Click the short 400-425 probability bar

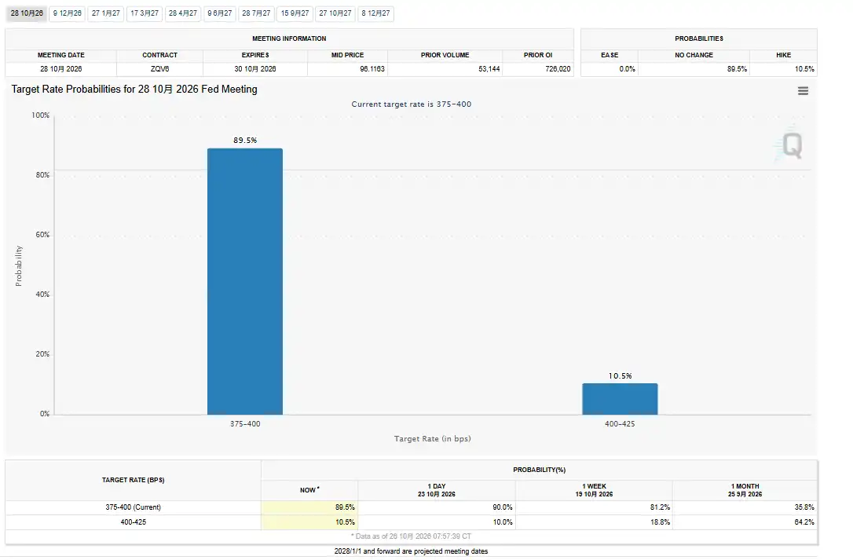621,399
